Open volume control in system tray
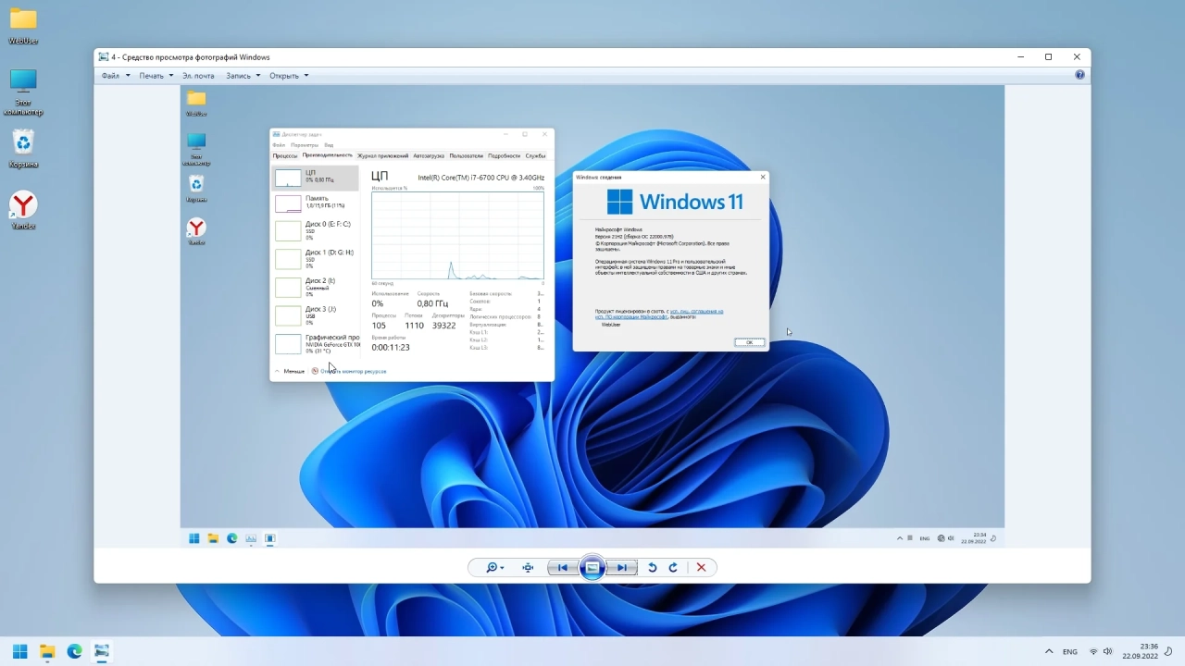 click(1108, 652)
